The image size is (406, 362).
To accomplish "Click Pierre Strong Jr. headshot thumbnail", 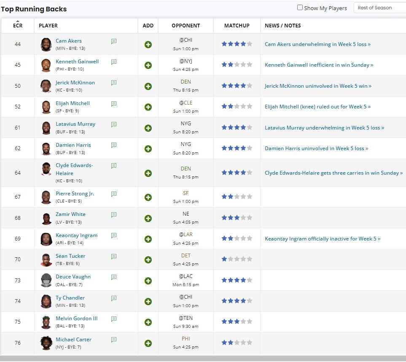I will [x=46, y=197].
